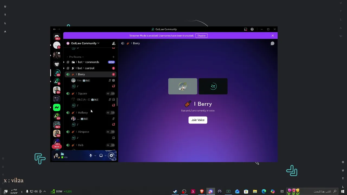347x195 pixels.
Task: Open Discord direct messages home icon
Action: tap(57, 37)
